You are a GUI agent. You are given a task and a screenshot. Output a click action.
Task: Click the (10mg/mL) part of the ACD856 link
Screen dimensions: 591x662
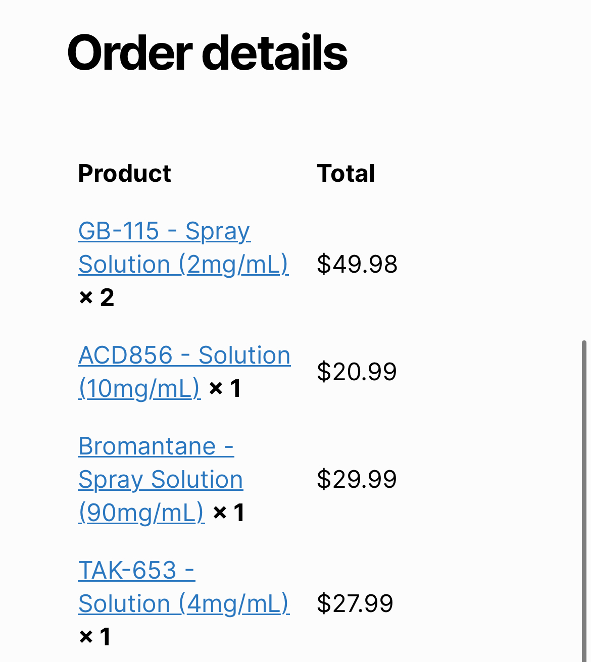[x=139, y=388]
